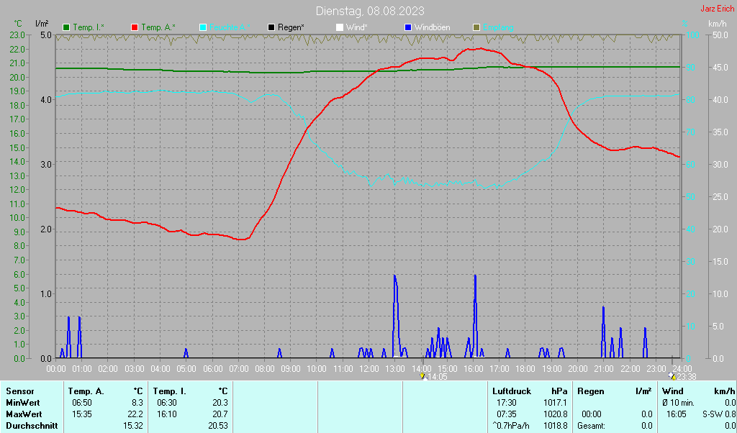
Task: Click the Windböen legend label
Action: [432, 27]
